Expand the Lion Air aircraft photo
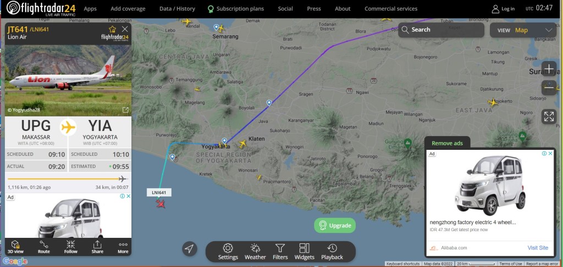This screenshot has width=563, height=267. tap(125, 110)
